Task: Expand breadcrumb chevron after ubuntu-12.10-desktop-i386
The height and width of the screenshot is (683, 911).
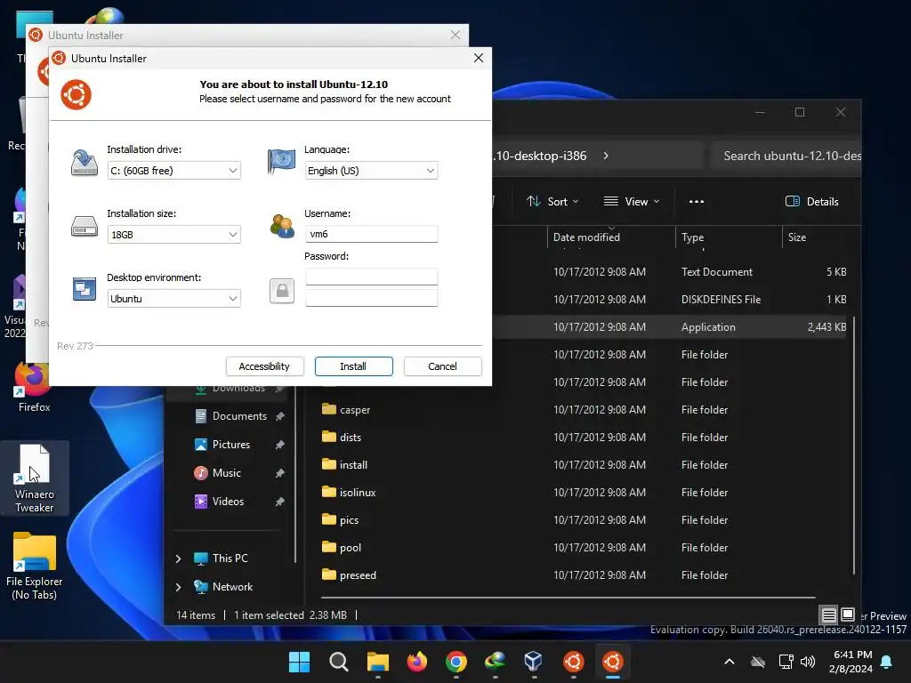Action: click(605, 156)
